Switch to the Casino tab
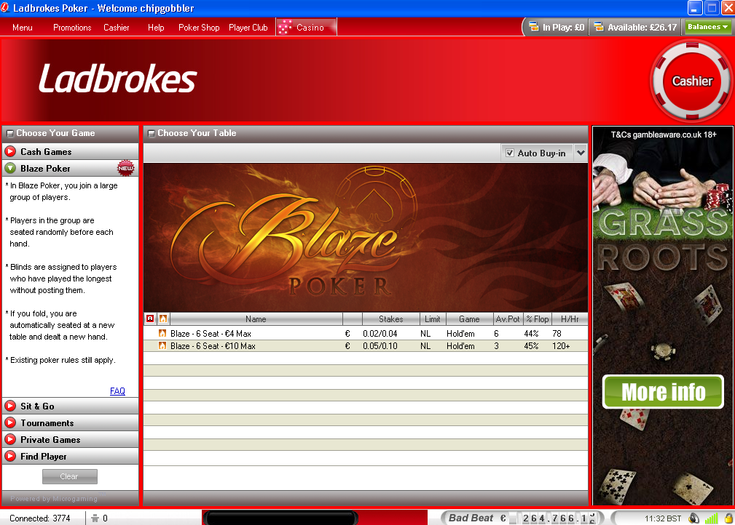Screen dimensions: 735x525 click(x=307, y=27)
